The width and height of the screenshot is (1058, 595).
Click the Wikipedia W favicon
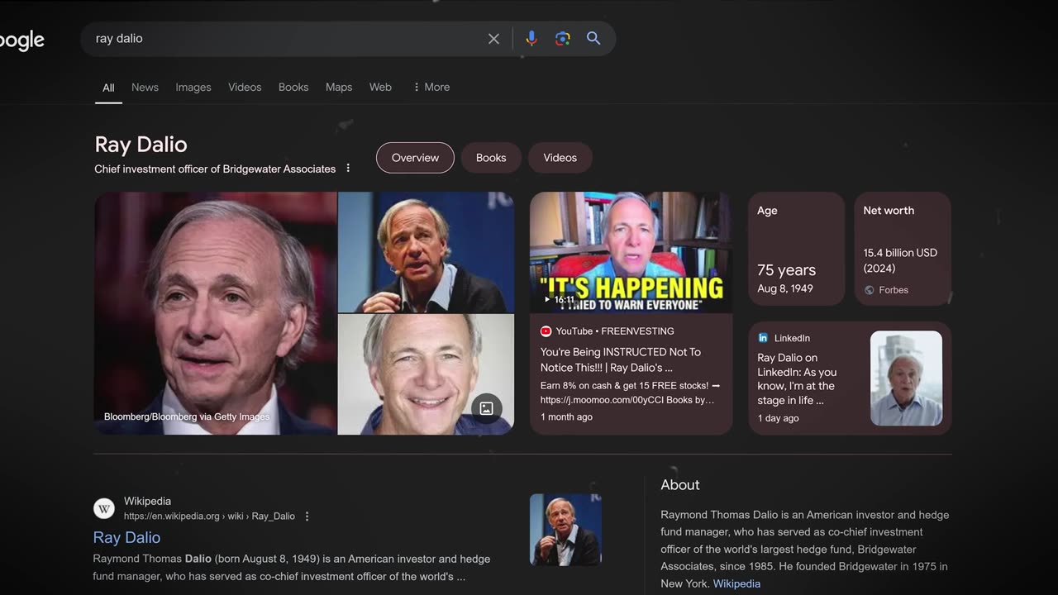[104, 508]
